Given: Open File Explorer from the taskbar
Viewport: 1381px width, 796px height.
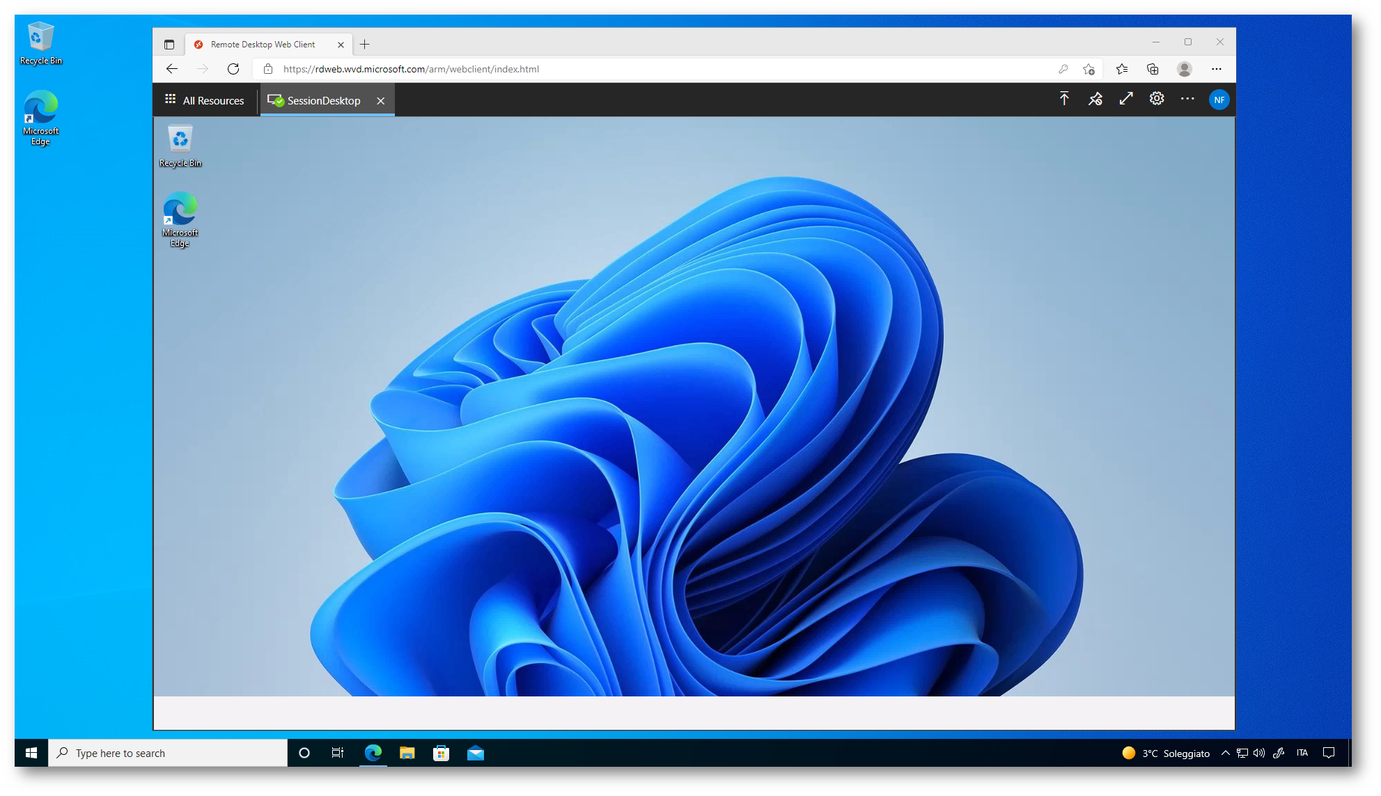Looking at the screenshot, I should pyautogui.click(x=407, y=753).
